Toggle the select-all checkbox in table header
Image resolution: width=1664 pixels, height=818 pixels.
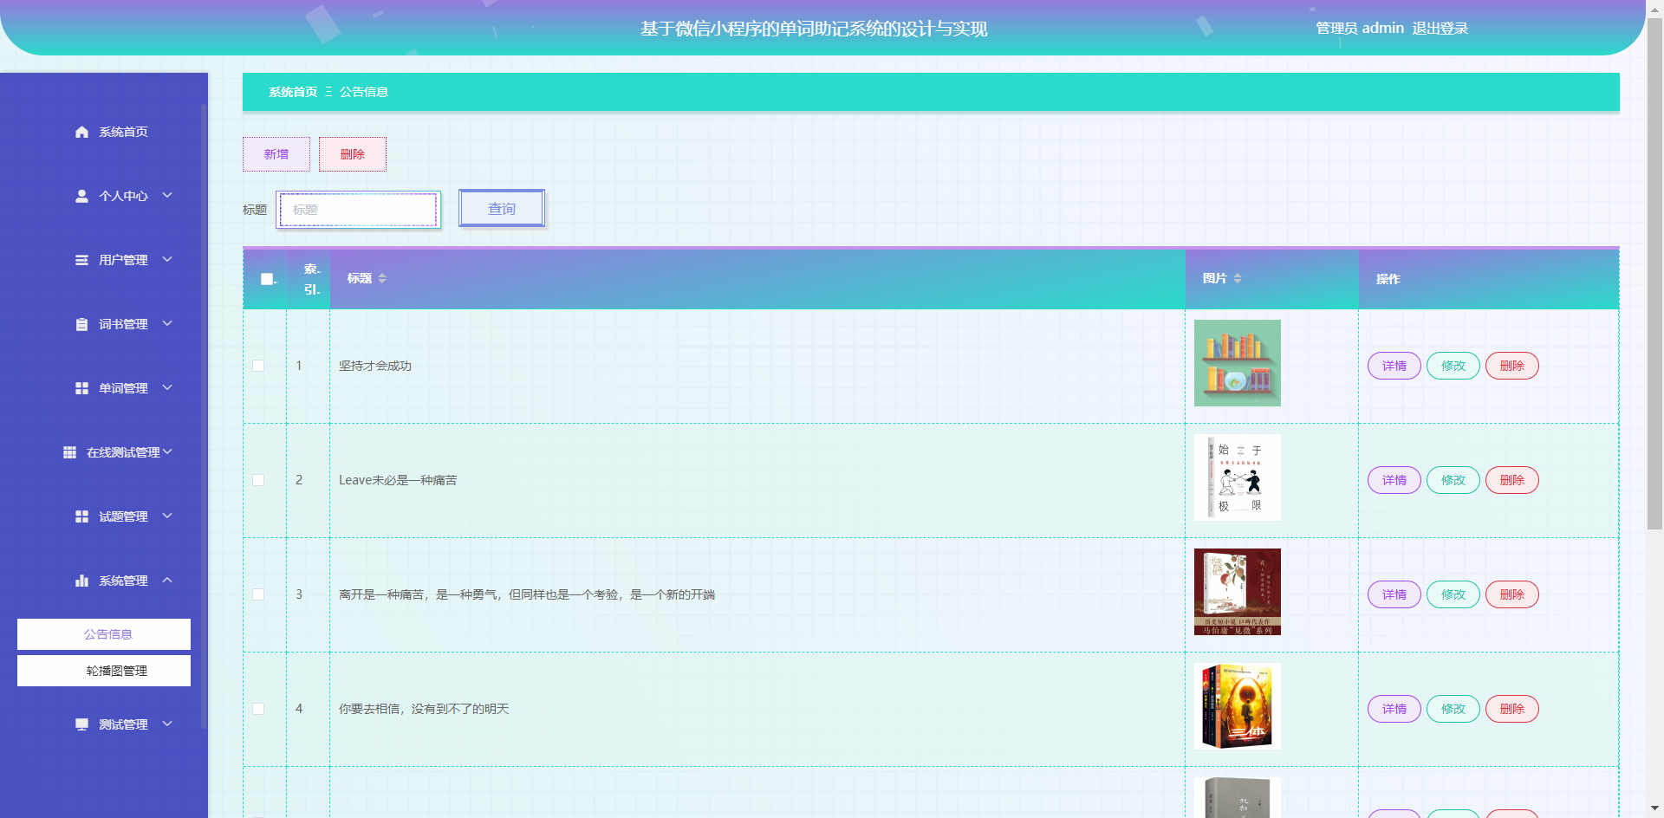tap(267, 279)
